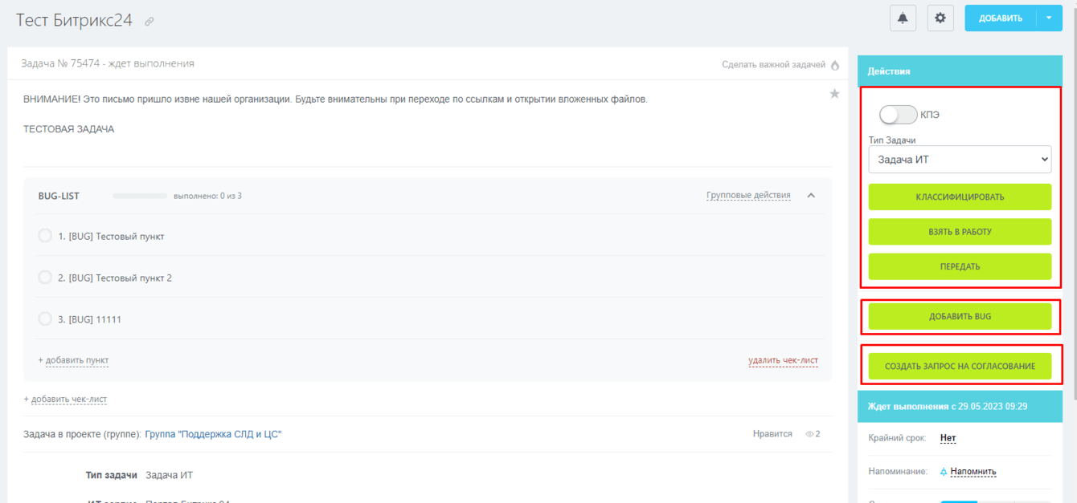Click the link icon beside the task title

point(149,22)
